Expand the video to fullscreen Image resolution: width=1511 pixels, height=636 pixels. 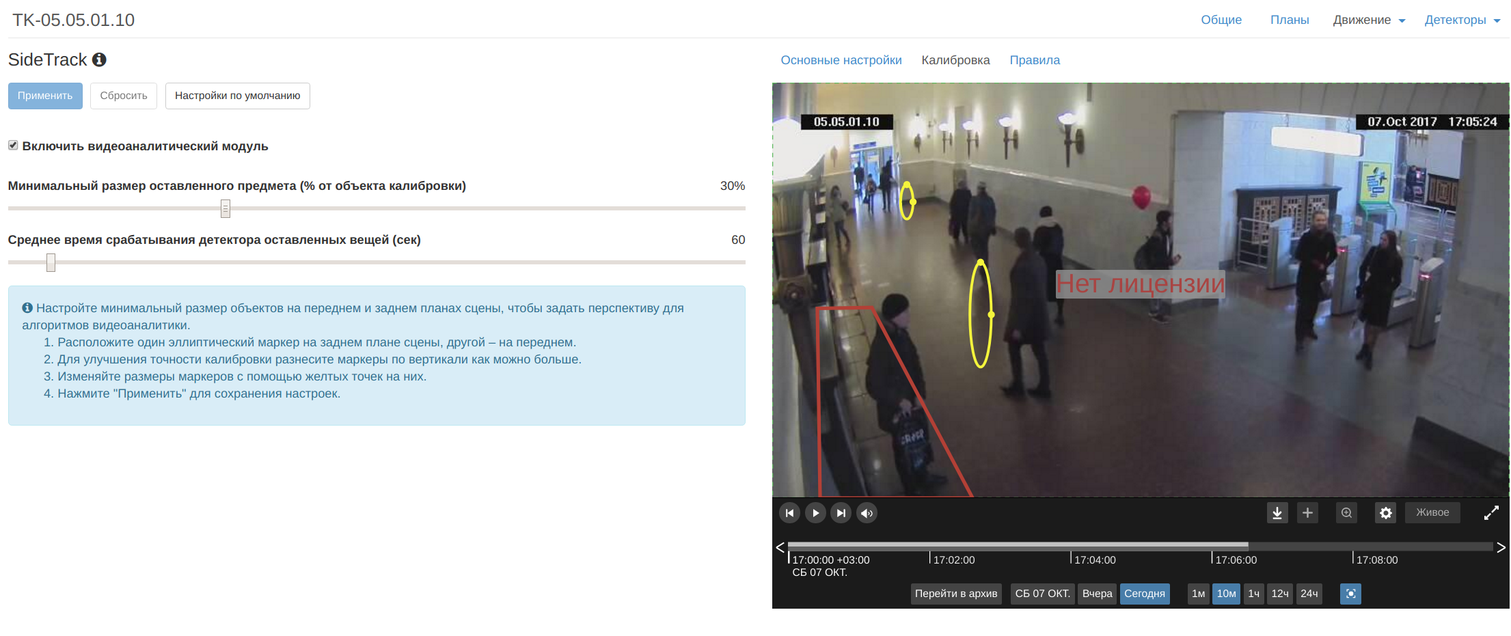click(x=1491, y=513)
